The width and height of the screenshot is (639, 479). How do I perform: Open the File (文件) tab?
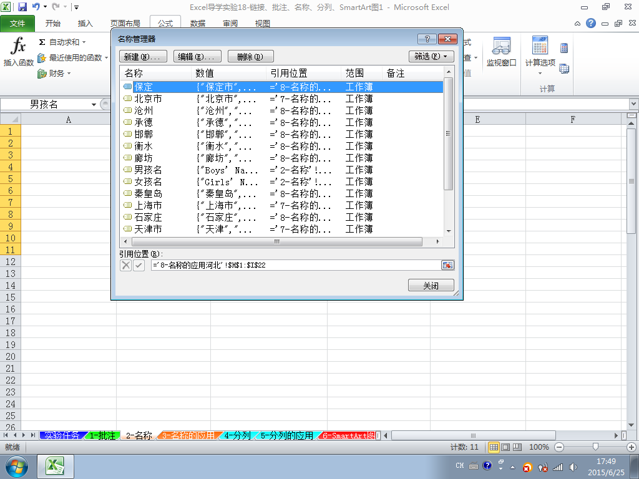tap(17, 23)
